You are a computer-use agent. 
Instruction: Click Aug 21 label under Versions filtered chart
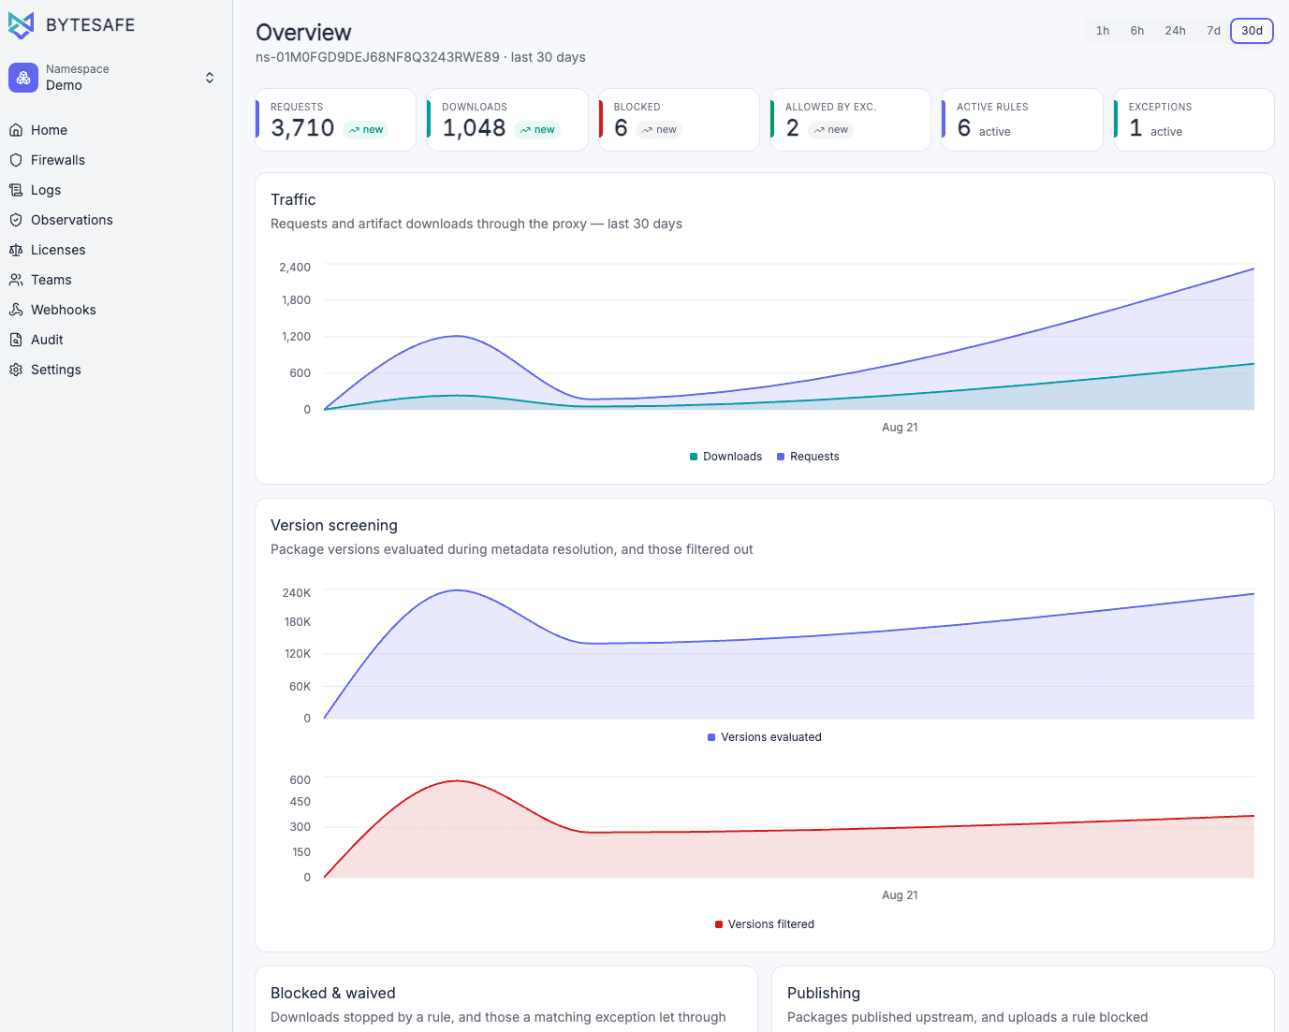(900, 895)
